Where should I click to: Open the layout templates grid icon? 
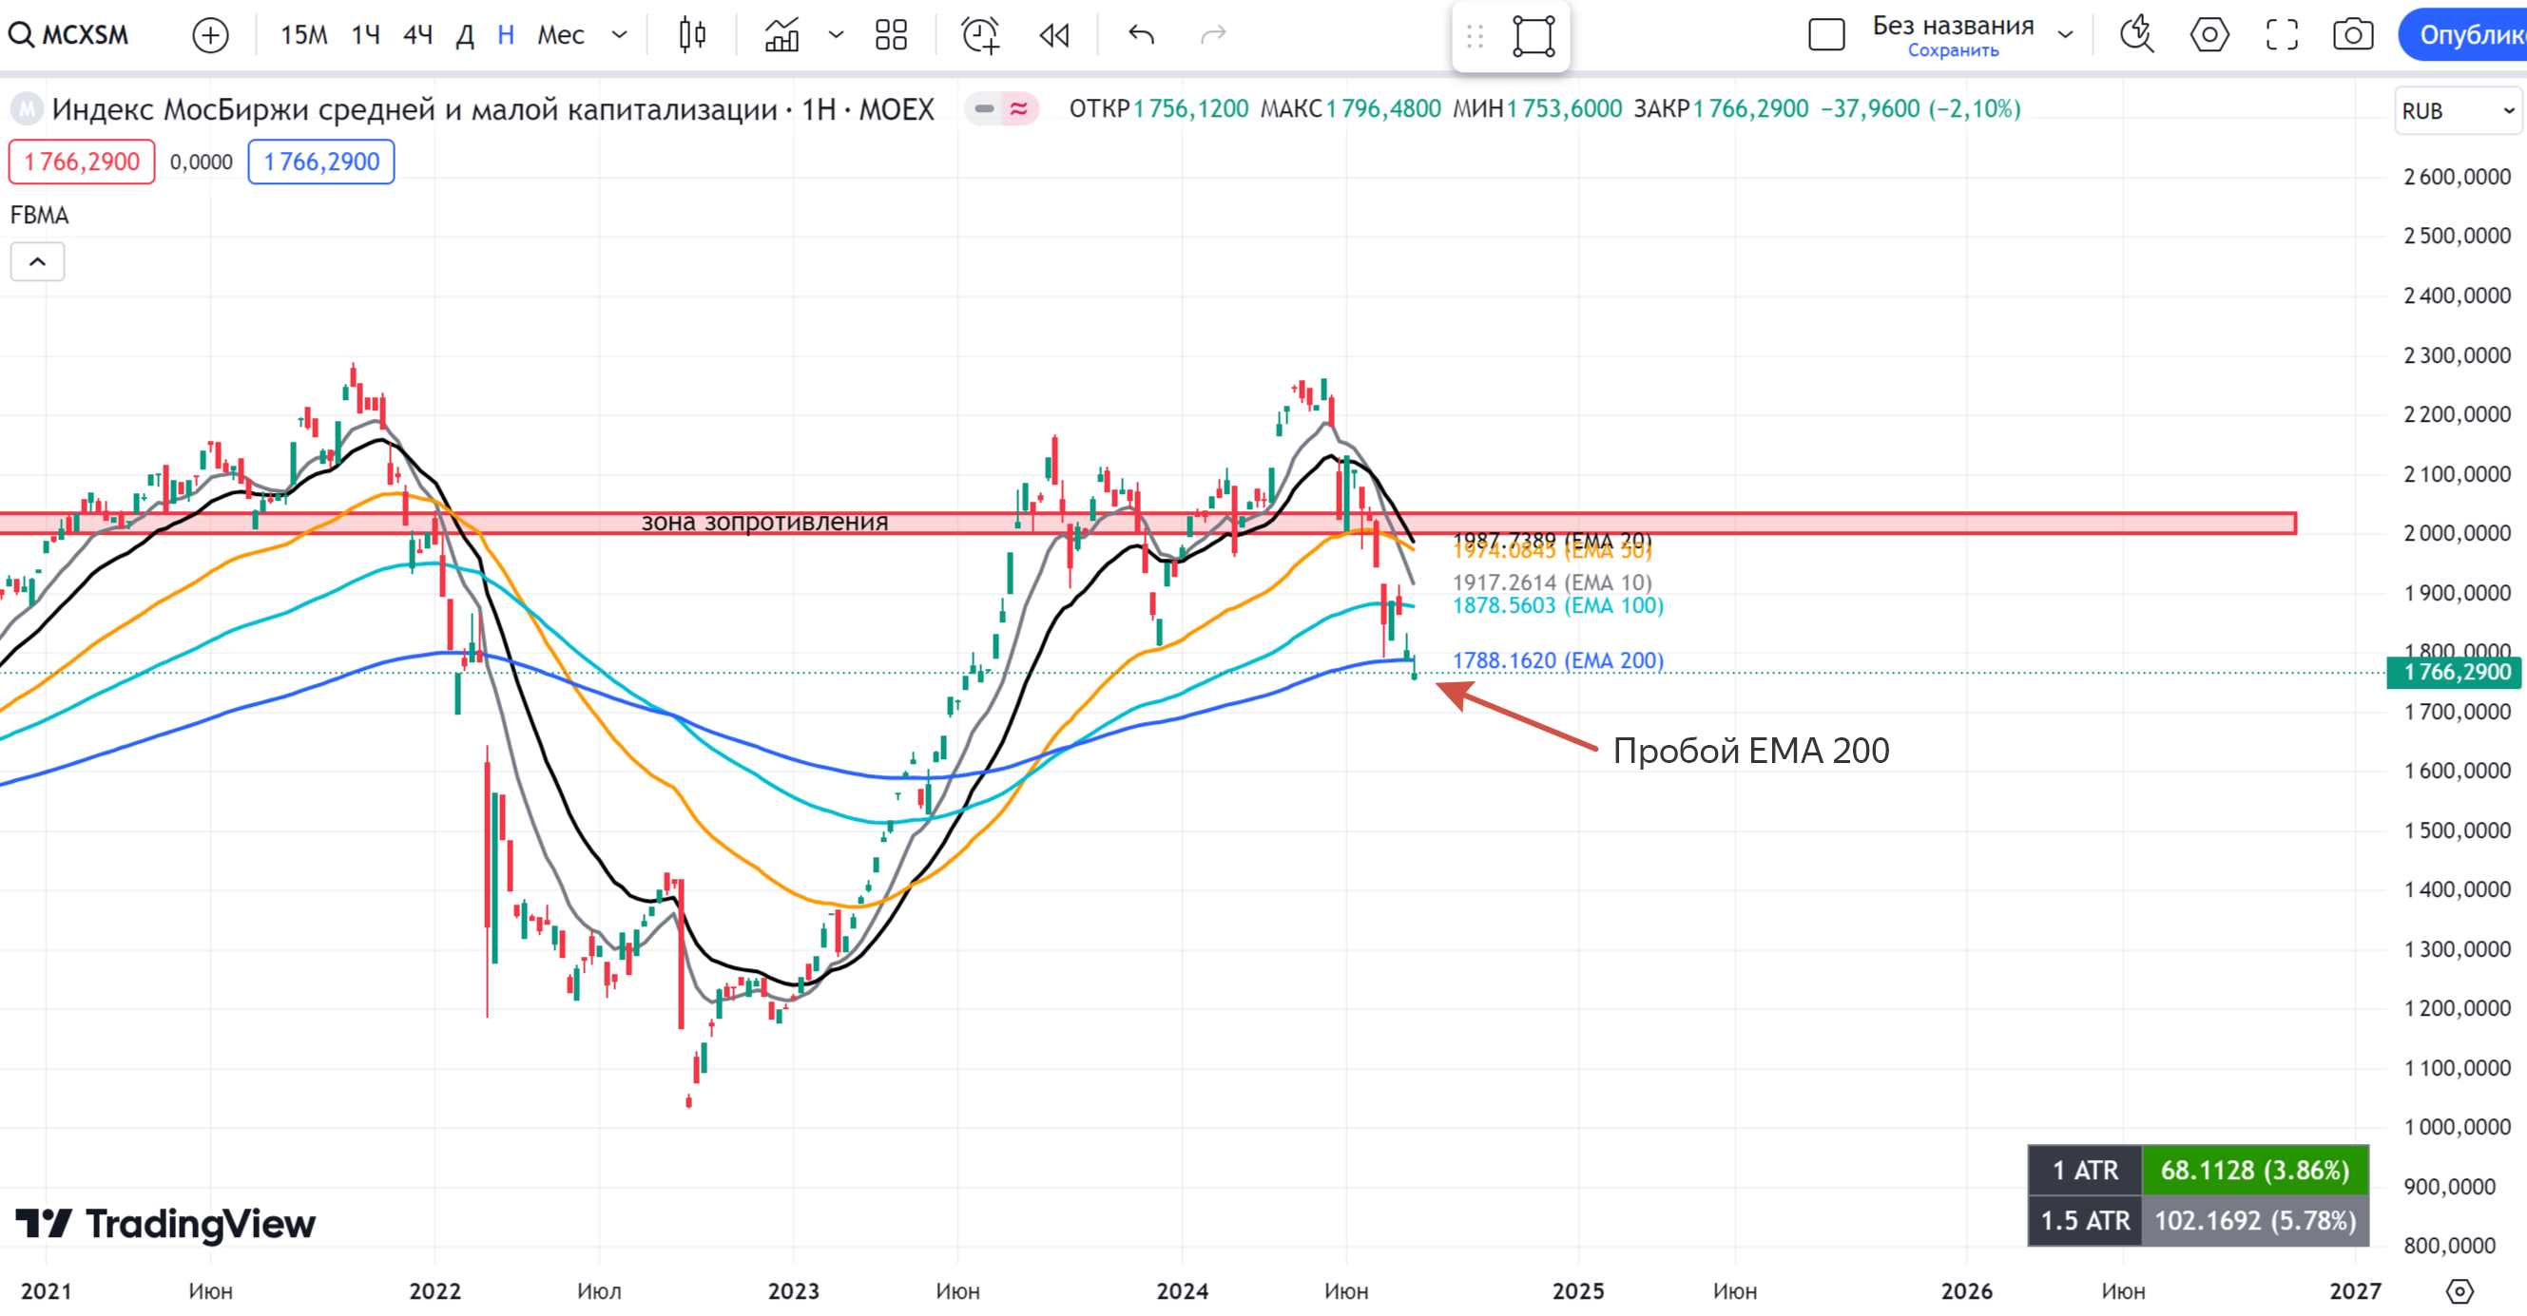(891, 35)
